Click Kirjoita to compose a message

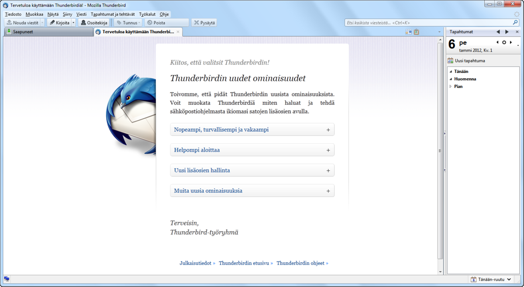pos(59,23)
